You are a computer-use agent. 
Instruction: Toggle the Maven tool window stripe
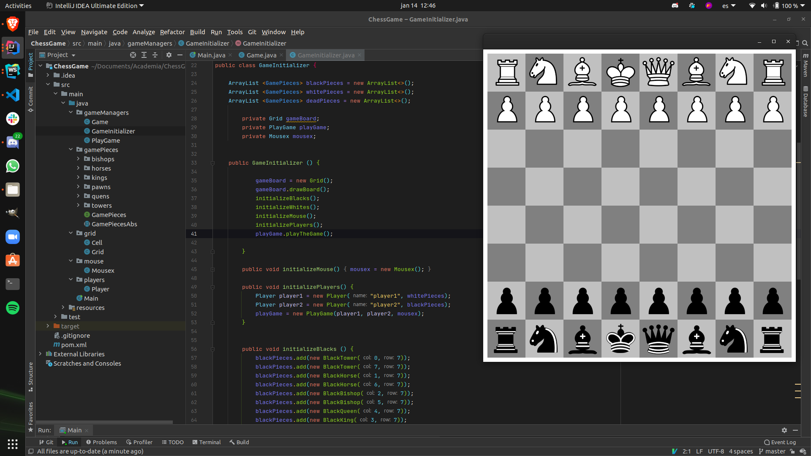(806, 65)
